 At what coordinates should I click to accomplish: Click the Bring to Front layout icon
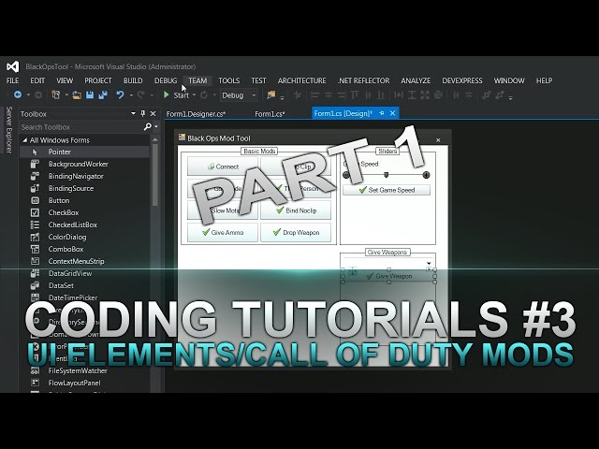point(486,95)
